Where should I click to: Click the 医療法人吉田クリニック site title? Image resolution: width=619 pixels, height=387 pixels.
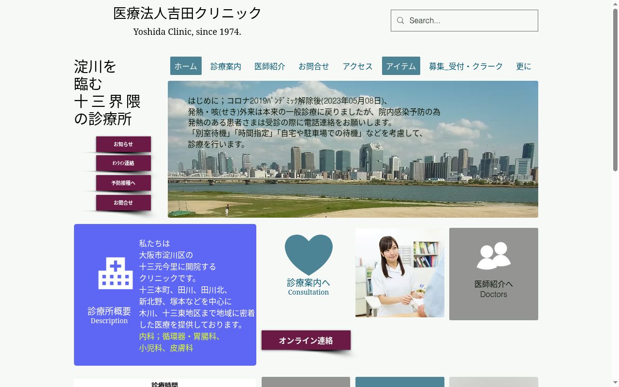(x=187, y=13)
